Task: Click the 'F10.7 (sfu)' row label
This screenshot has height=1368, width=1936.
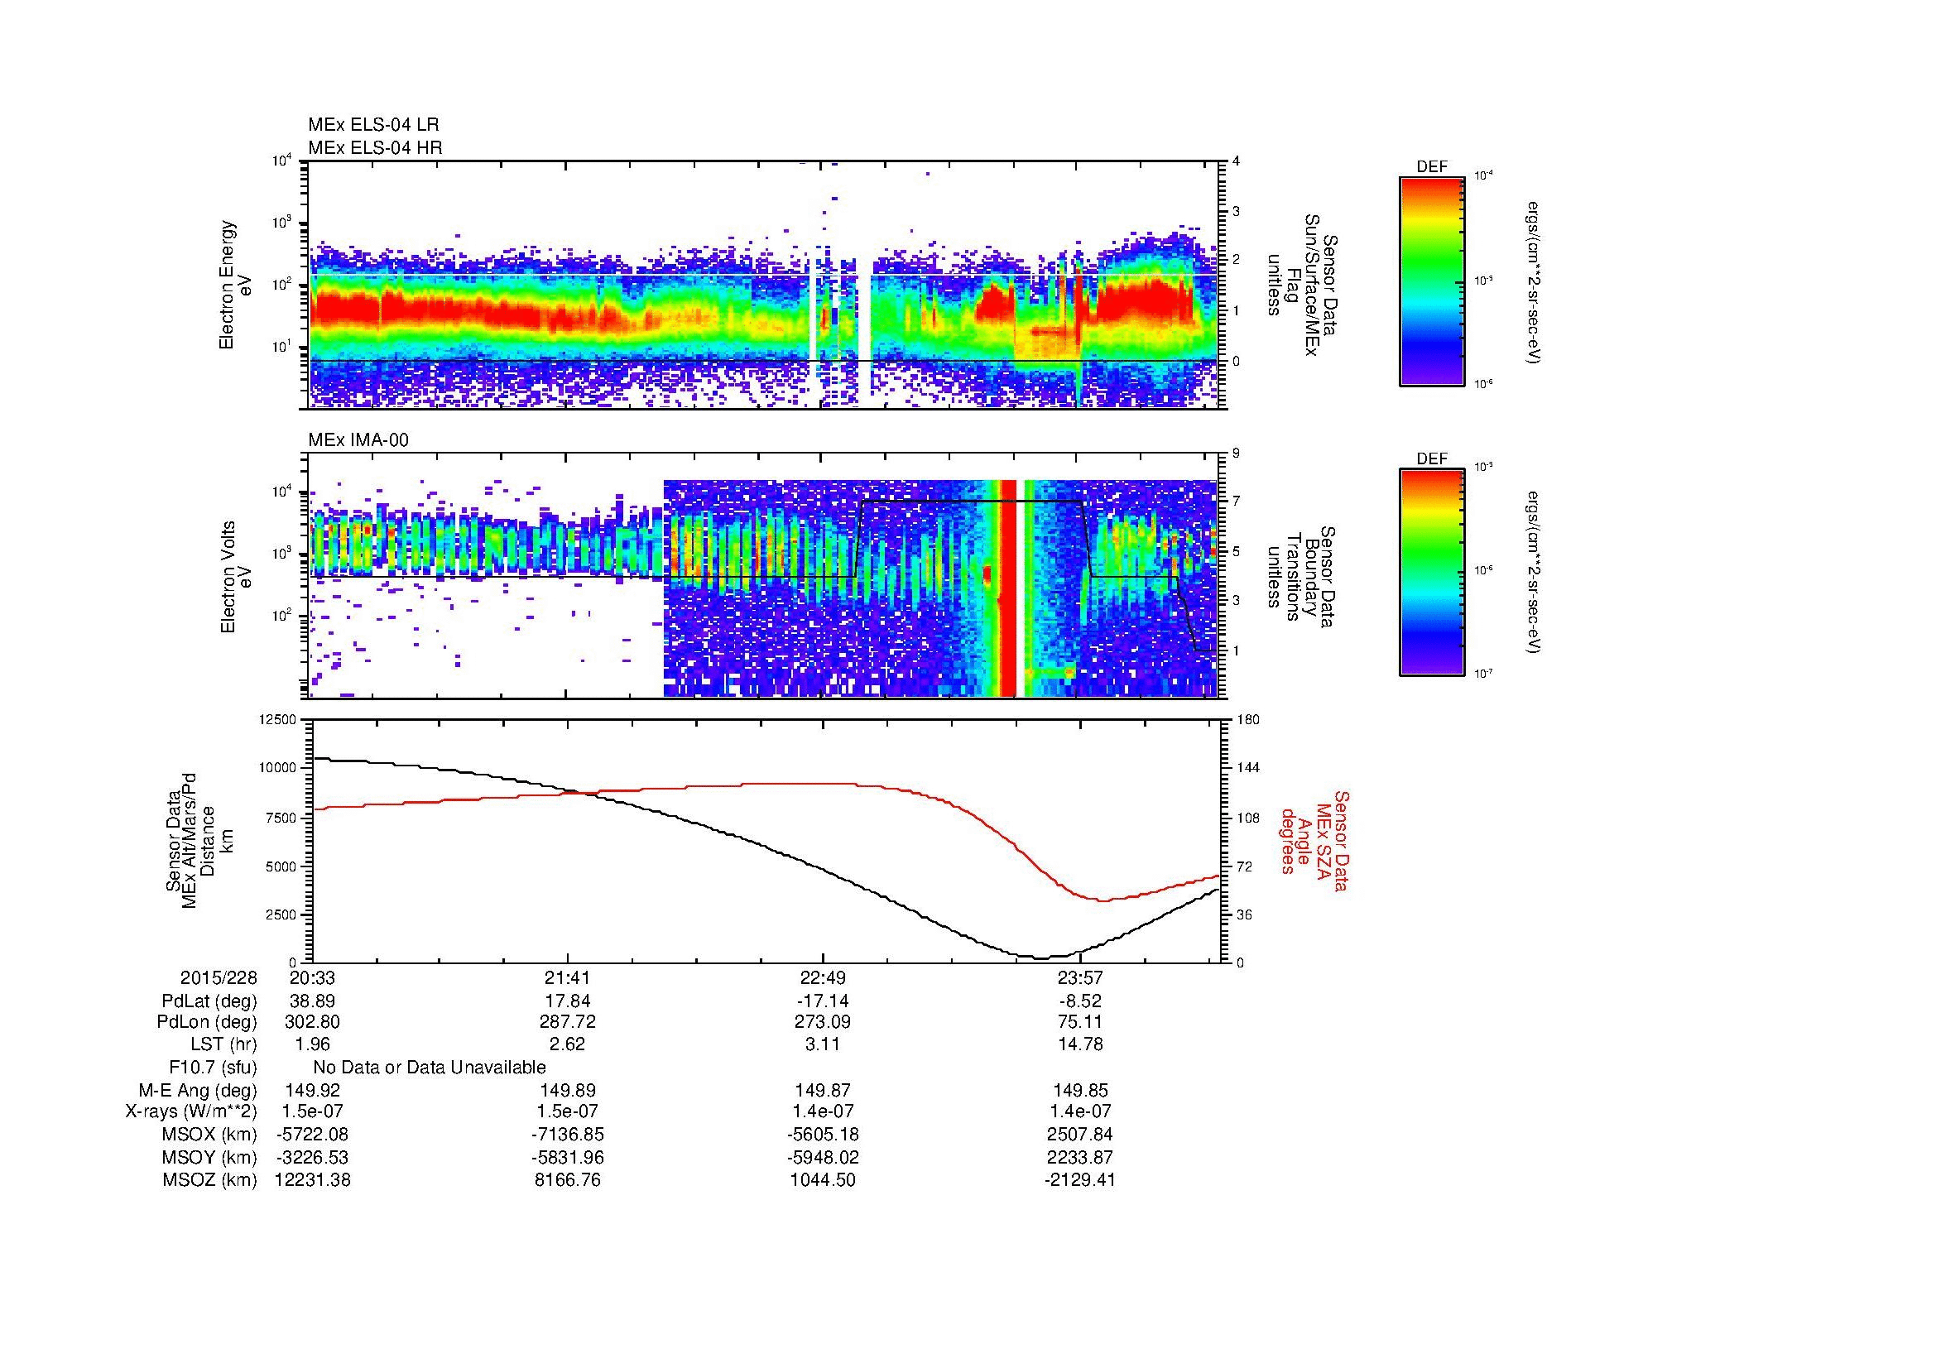Action: point(213,1067)
